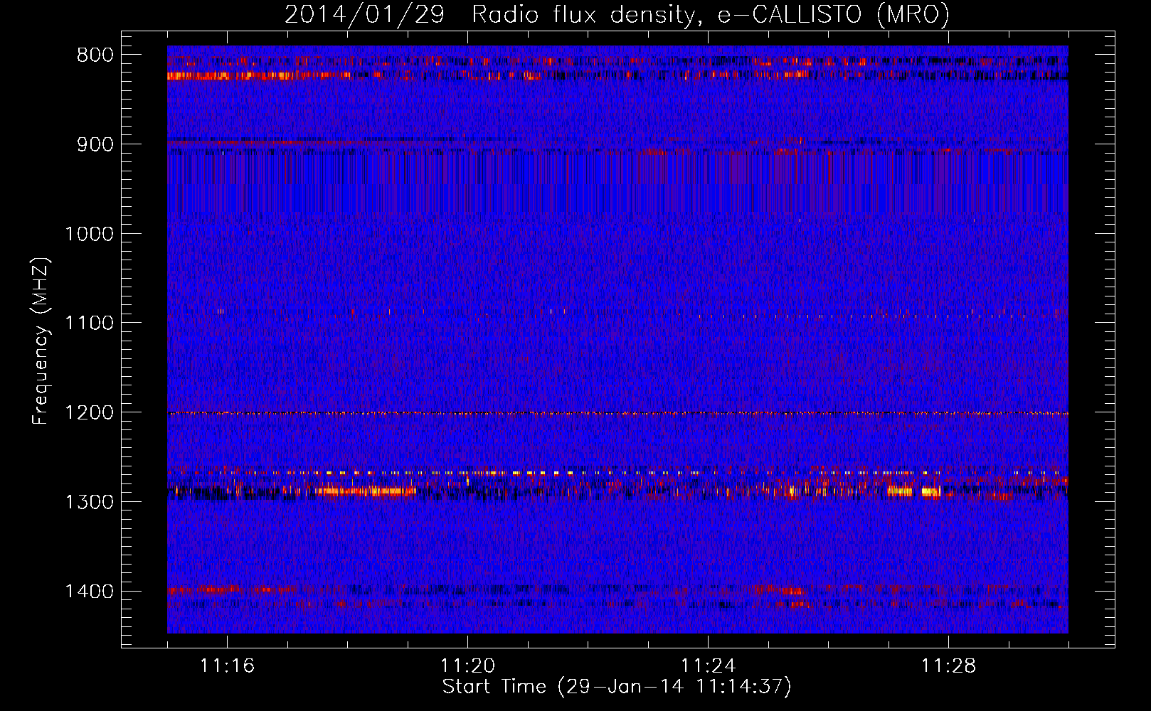Screen dimensions: 1151x711
Task: Click the 11:28 time tick label
Action: (x=948, y=666)
